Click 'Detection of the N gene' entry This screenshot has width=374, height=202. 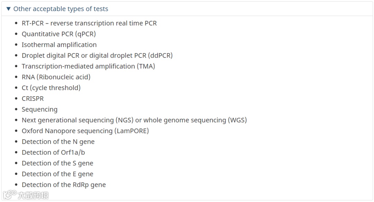click(x=58, y=142)
